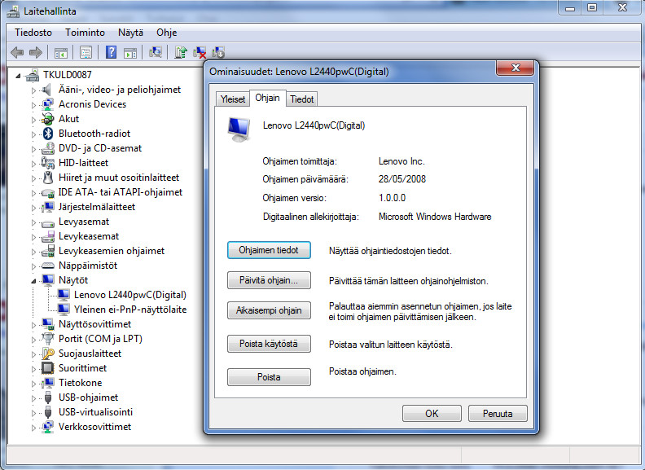
Task: Switch to the Yleiset tab
Action: 233,99
